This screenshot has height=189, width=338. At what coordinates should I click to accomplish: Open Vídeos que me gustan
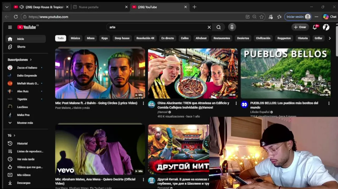[x=26, y=167]
